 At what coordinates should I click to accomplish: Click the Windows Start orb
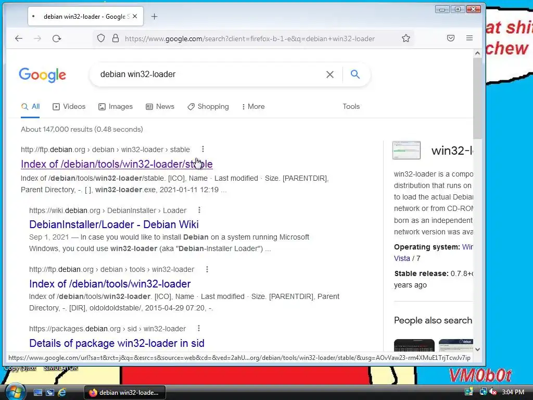(15, 392)
